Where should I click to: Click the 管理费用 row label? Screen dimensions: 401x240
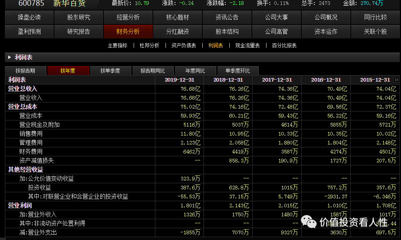(x=31, y=142)
